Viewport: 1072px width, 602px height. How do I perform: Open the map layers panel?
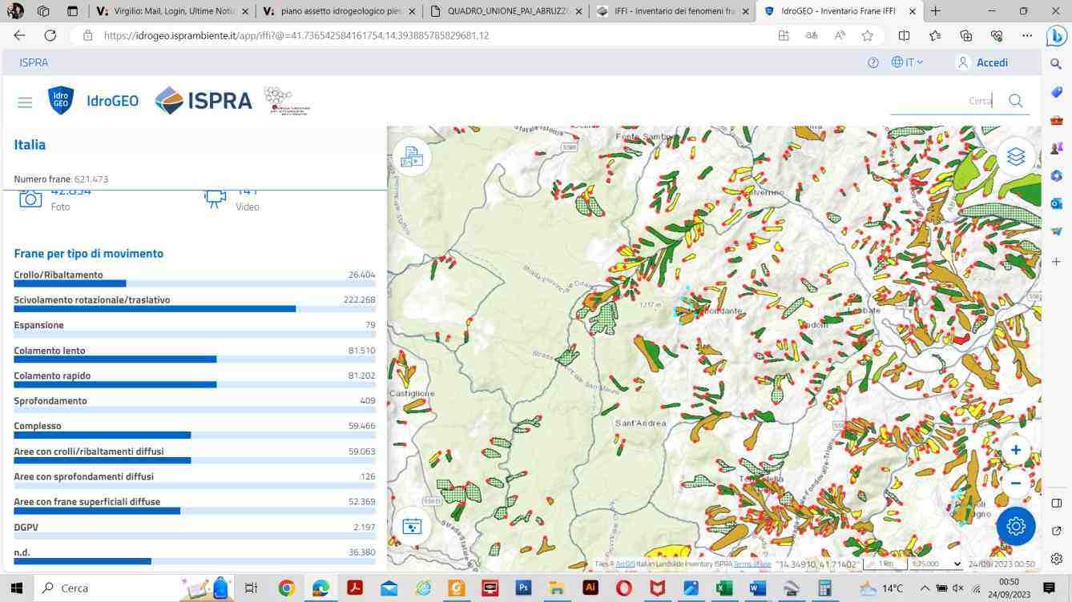click(x=1016, y=156)
